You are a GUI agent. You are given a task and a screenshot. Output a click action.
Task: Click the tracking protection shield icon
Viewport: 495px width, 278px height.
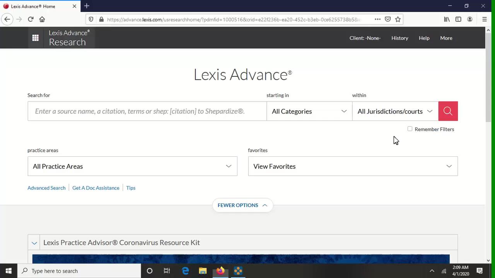[x=90, y=19]
